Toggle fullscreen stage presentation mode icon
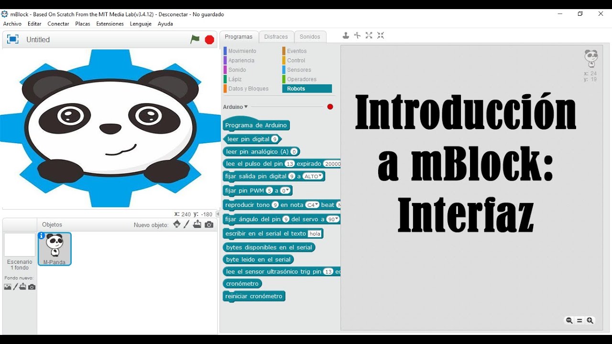 (13, 39)
